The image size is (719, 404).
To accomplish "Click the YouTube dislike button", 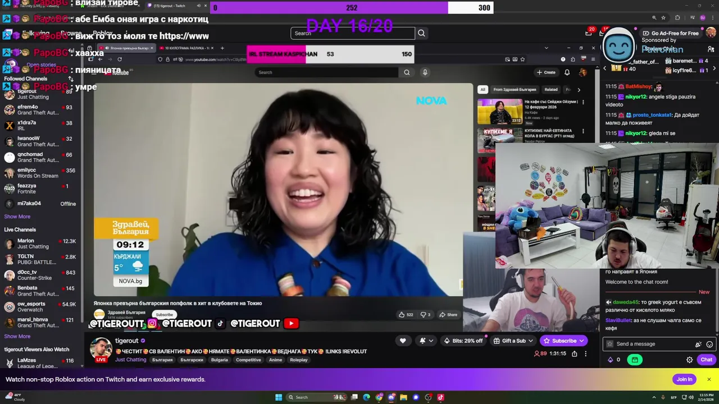I will tap(425, 315).
